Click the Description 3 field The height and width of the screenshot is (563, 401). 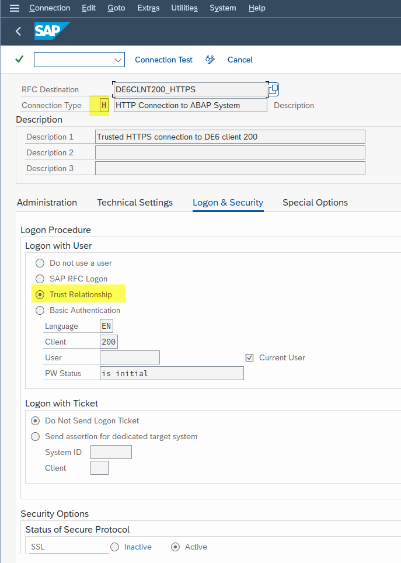230,168
